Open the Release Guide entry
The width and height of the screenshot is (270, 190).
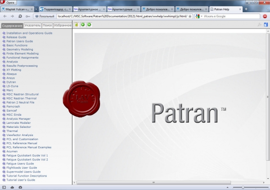pos(16,37)
